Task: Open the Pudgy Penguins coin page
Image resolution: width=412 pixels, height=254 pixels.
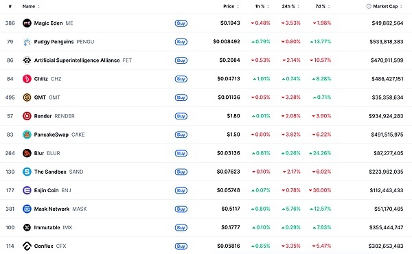Action: point(54,42)
